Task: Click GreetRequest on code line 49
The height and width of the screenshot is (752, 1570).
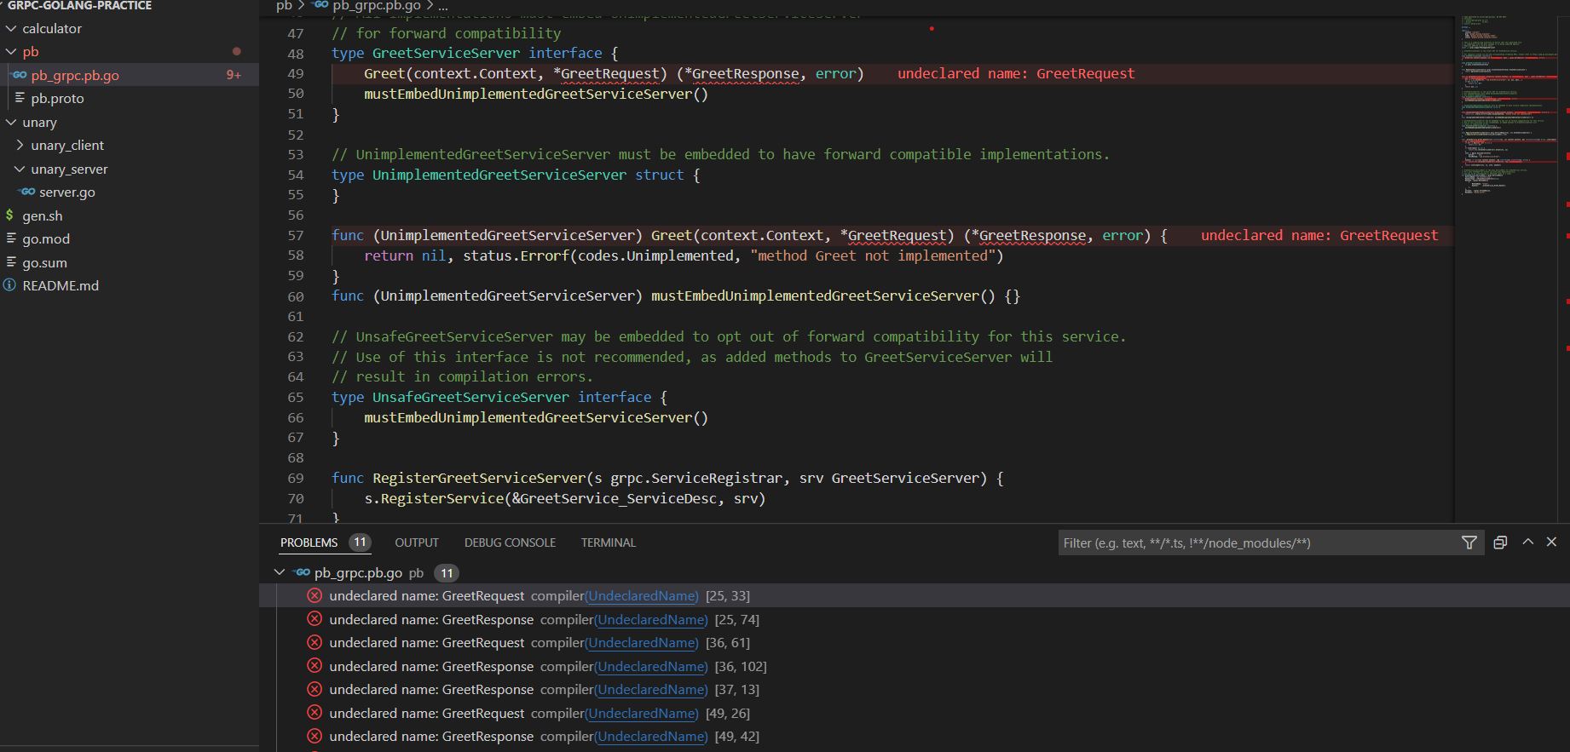Action: click(x=610, y=74)
